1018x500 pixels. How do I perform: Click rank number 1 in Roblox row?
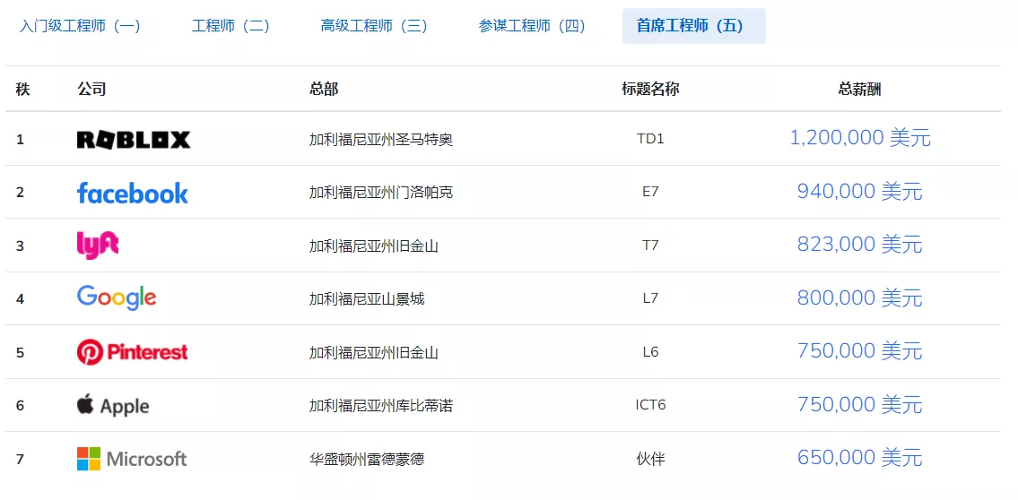[20, 140]
